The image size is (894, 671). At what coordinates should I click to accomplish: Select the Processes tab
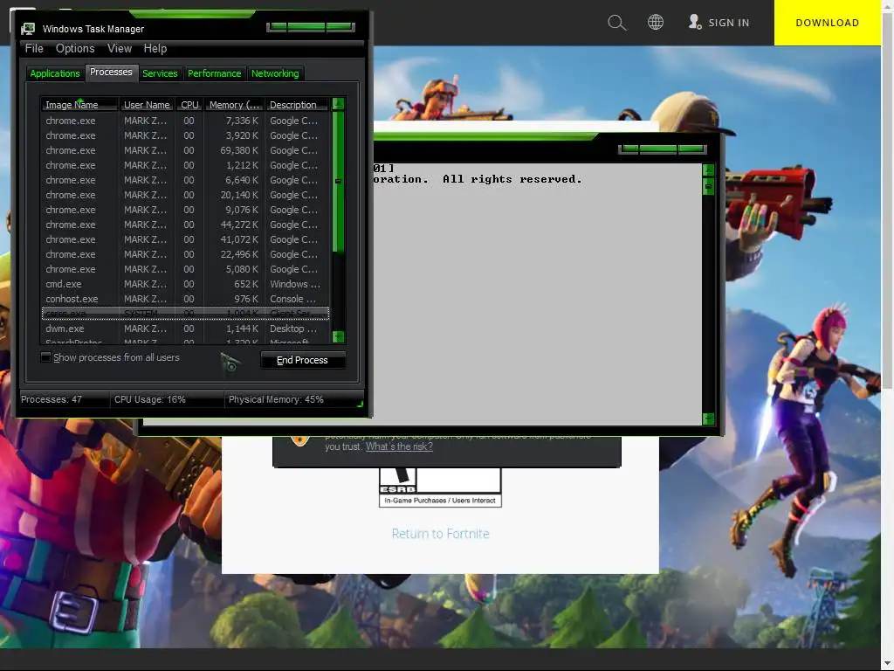[x=111, y=73]
